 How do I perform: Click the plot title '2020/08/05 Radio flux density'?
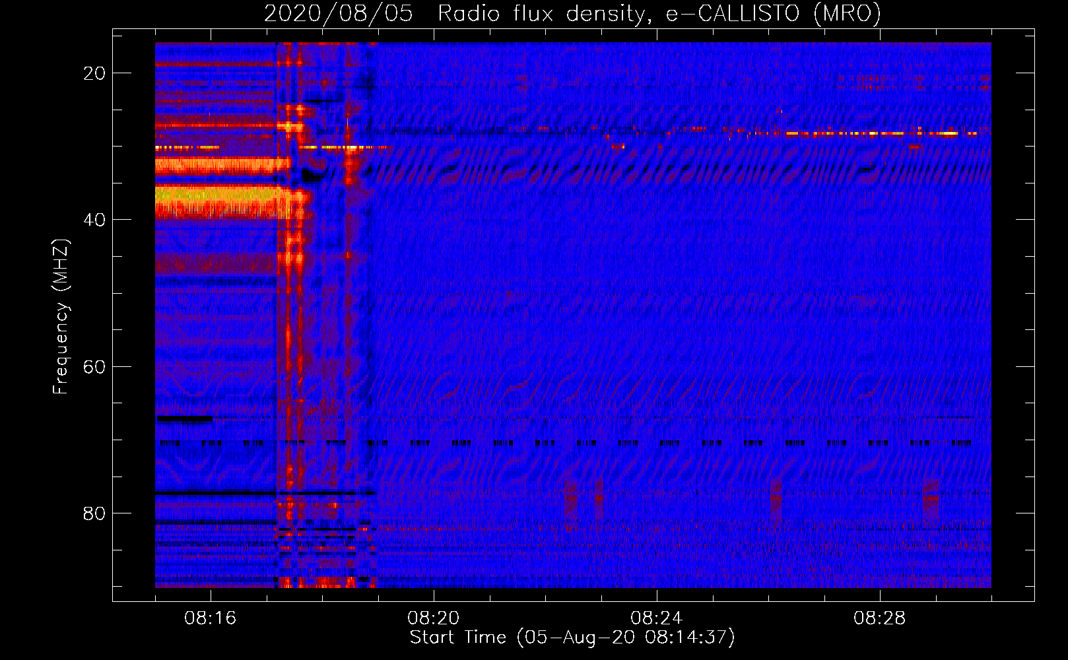pyautogui.click(x=572, y=13)
